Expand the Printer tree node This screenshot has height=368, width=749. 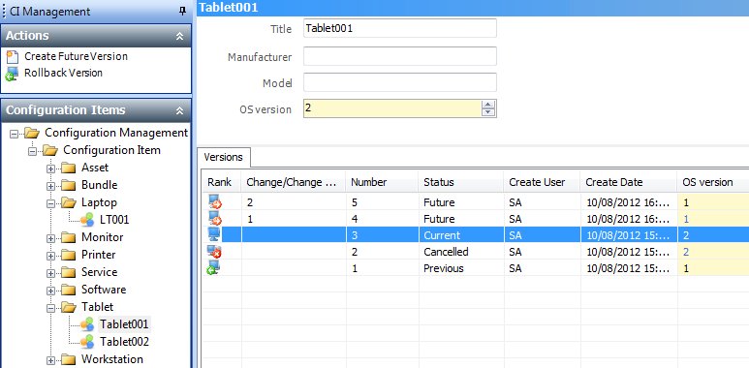(50, 256)
